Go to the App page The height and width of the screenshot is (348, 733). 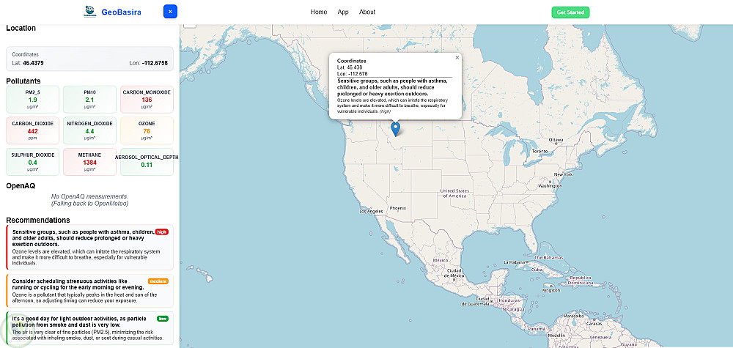pyautogui.click(x=343, y=12)
